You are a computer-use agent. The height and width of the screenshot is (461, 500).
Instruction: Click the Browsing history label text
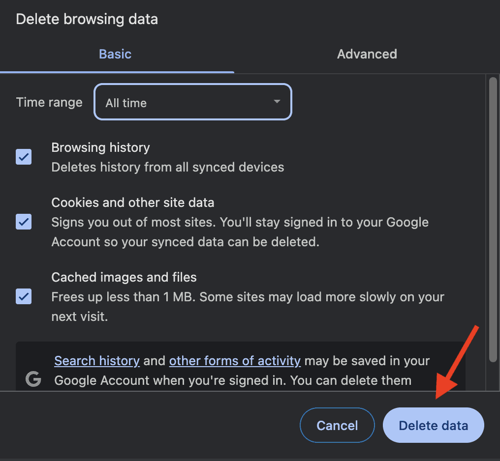(100, 147)
